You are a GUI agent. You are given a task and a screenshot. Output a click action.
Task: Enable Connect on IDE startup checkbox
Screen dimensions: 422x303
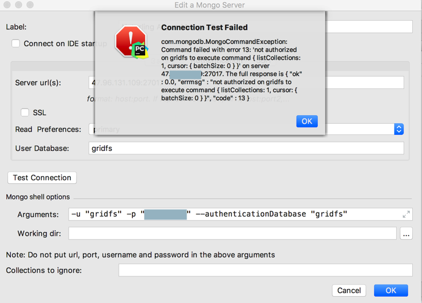[x=16, y=44]
